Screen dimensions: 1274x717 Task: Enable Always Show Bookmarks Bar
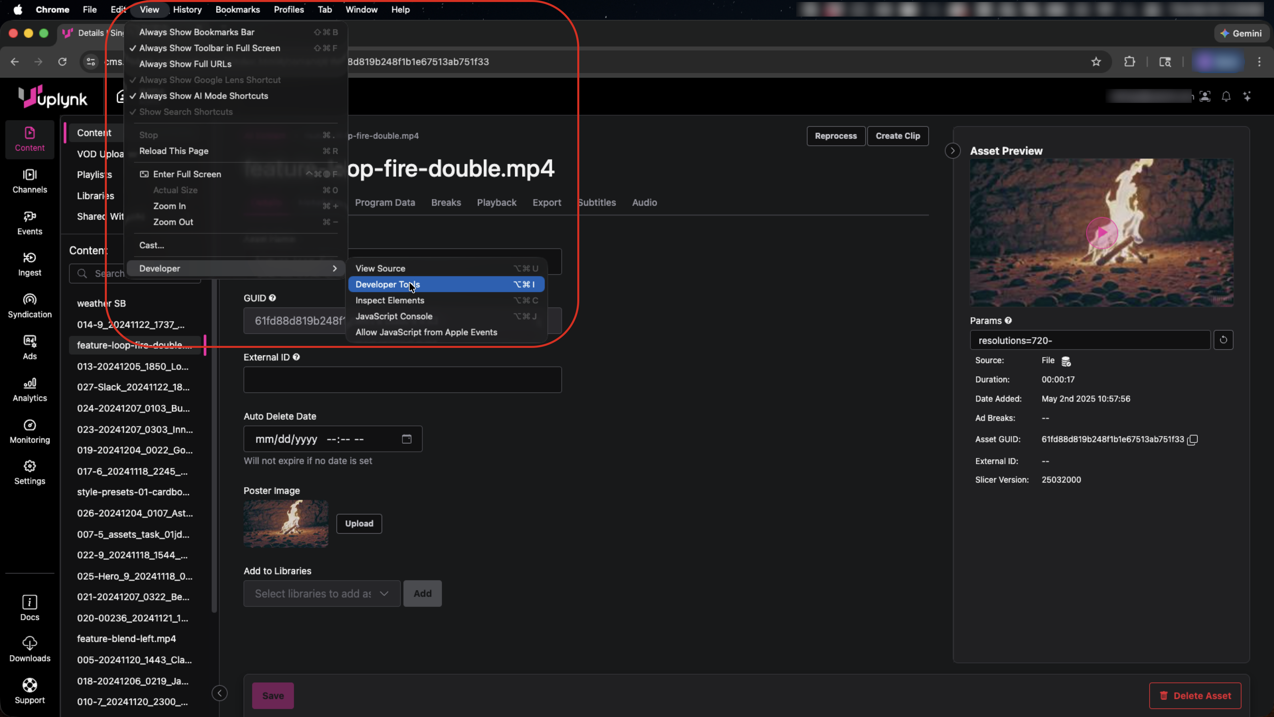pos(196,32)
